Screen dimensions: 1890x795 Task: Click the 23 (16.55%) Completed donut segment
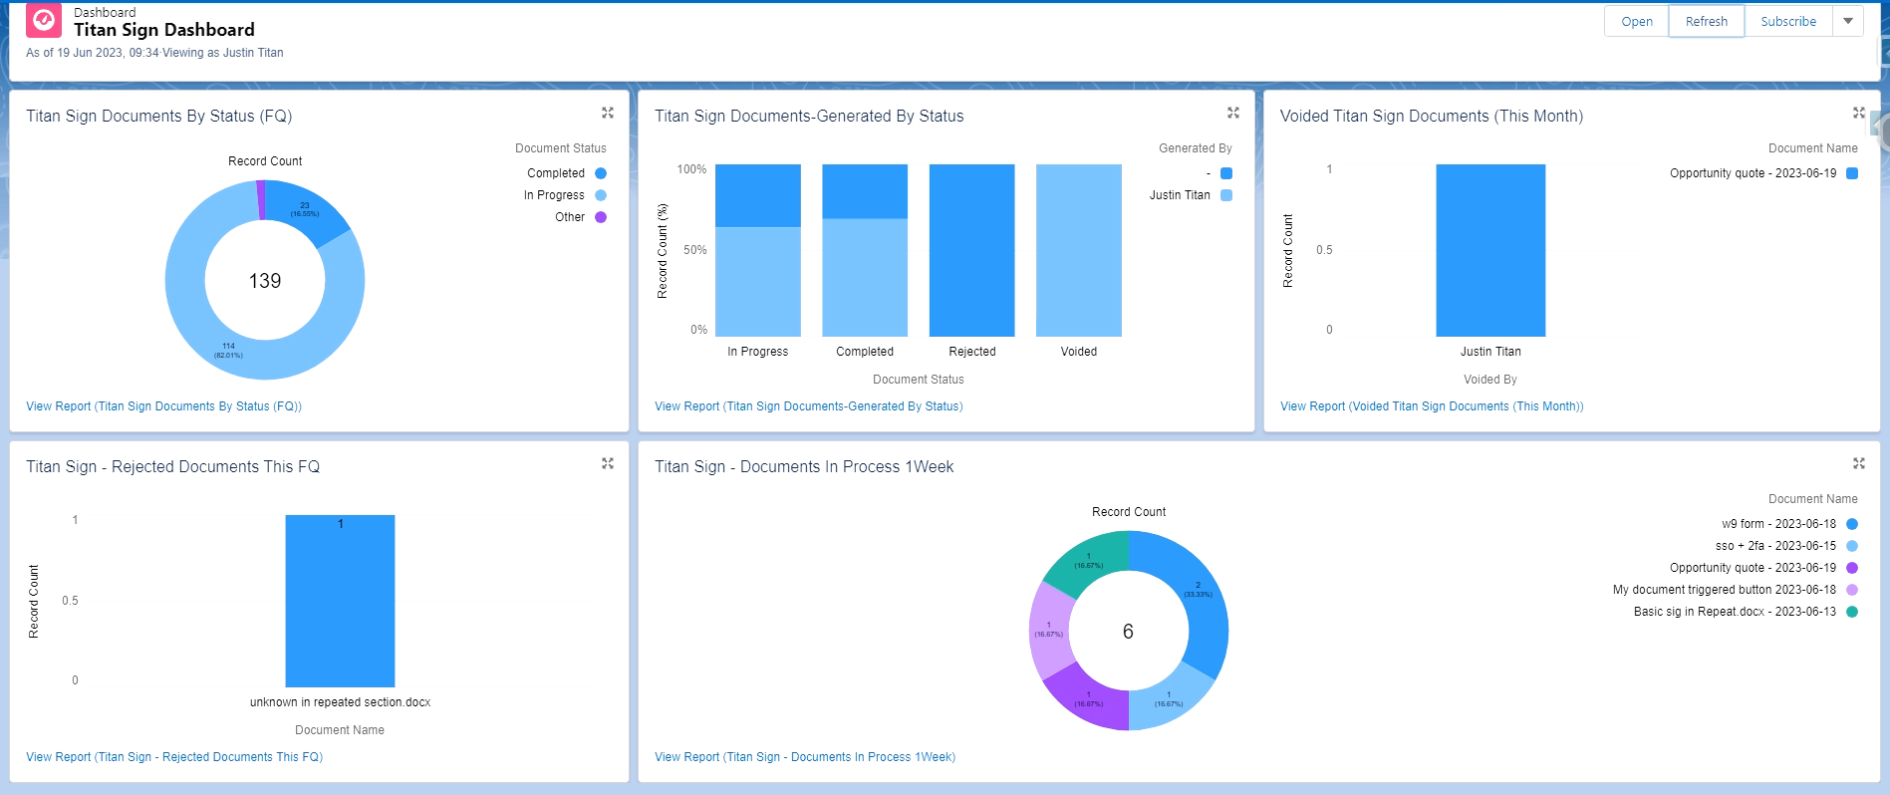pos(305,209)
